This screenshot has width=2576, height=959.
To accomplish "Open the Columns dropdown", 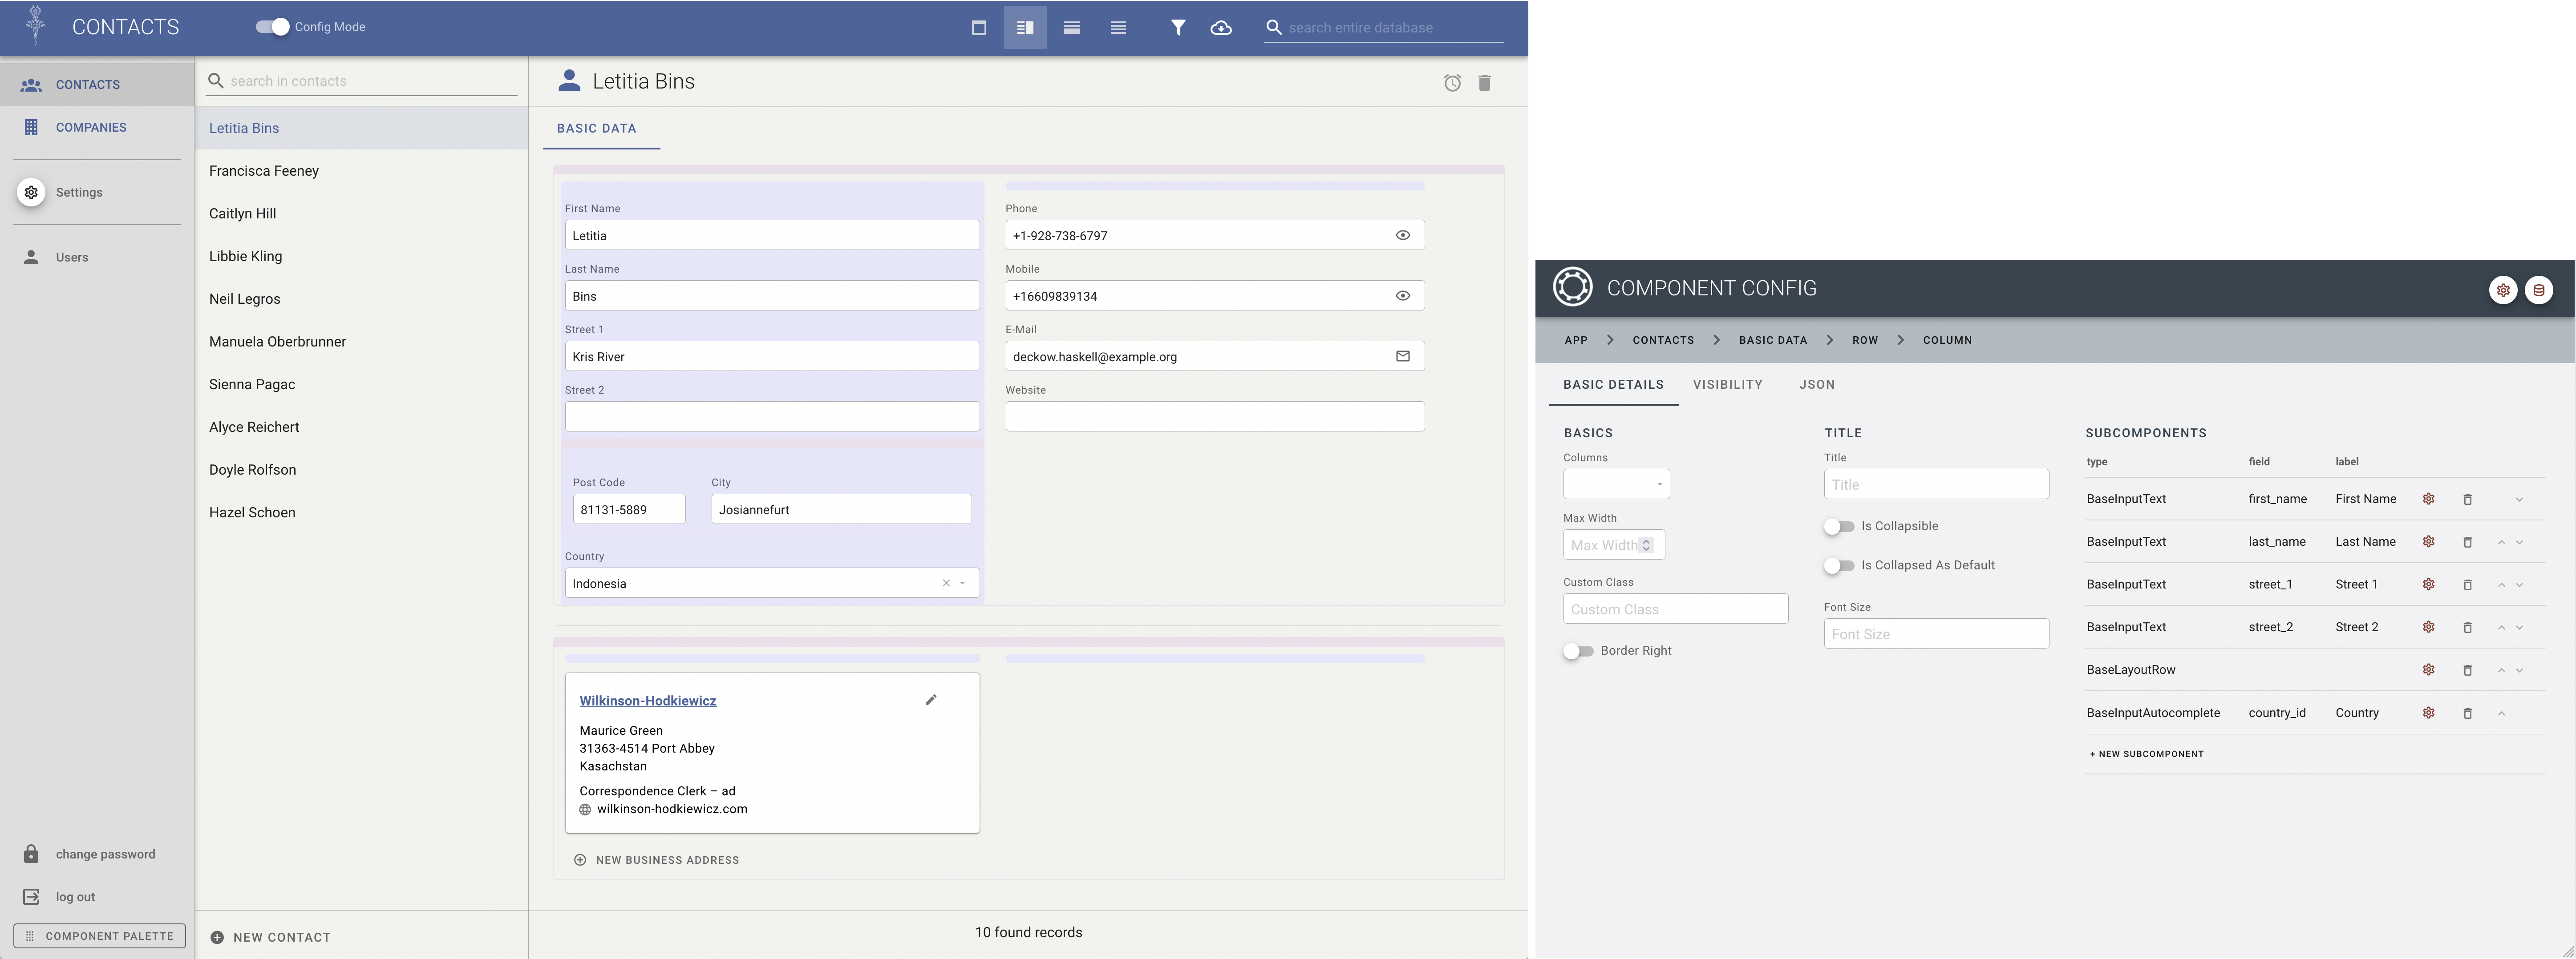I will point(1616,484).
